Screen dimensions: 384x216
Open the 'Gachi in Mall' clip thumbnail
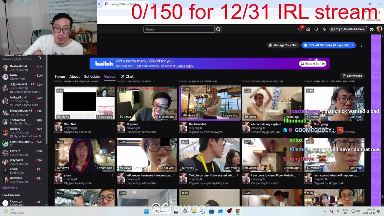(210, 103)
